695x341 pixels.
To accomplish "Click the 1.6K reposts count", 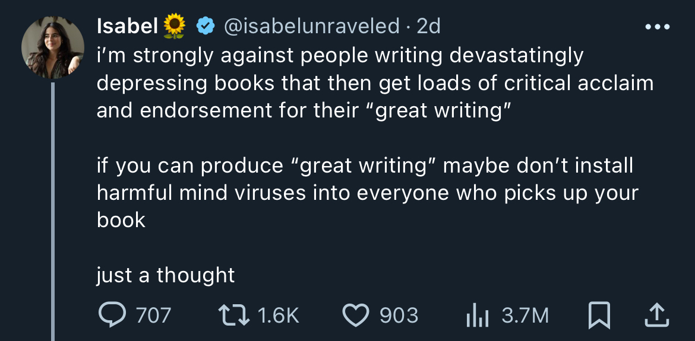I will [x=279, y=315].
